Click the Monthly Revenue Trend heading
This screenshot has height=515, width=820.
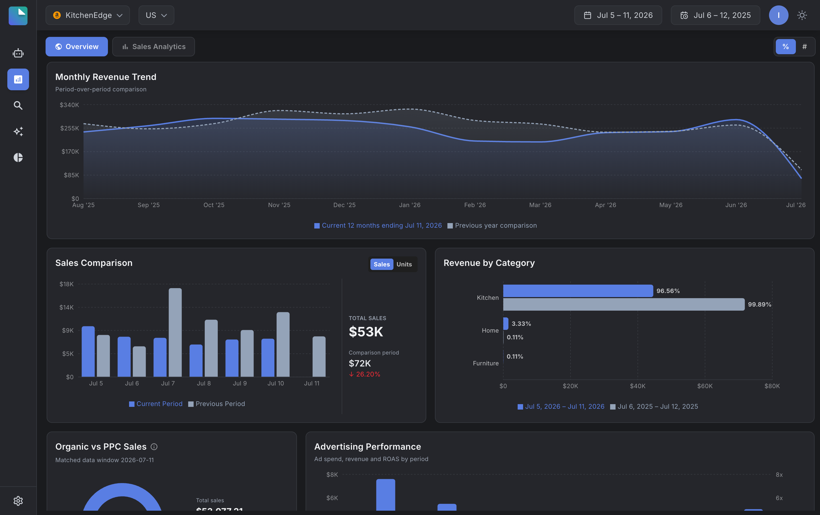[105, 77]
